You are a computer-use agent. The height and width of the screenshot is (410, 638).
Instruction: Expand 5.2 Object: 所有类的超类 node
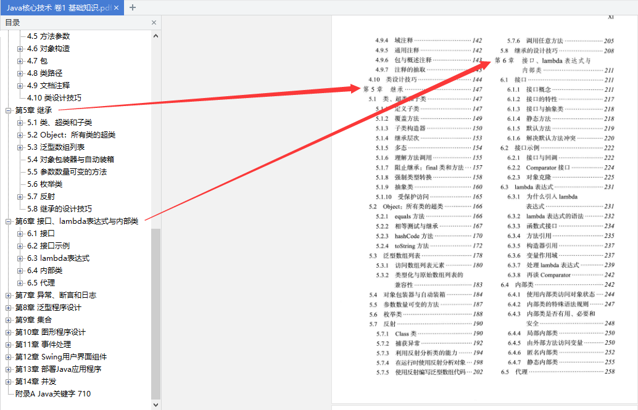(20, 135)
